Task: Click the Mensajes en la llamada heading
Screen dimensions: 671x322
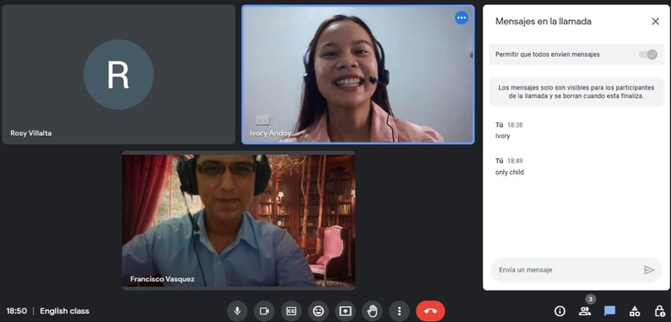Action: coord(543,21)
